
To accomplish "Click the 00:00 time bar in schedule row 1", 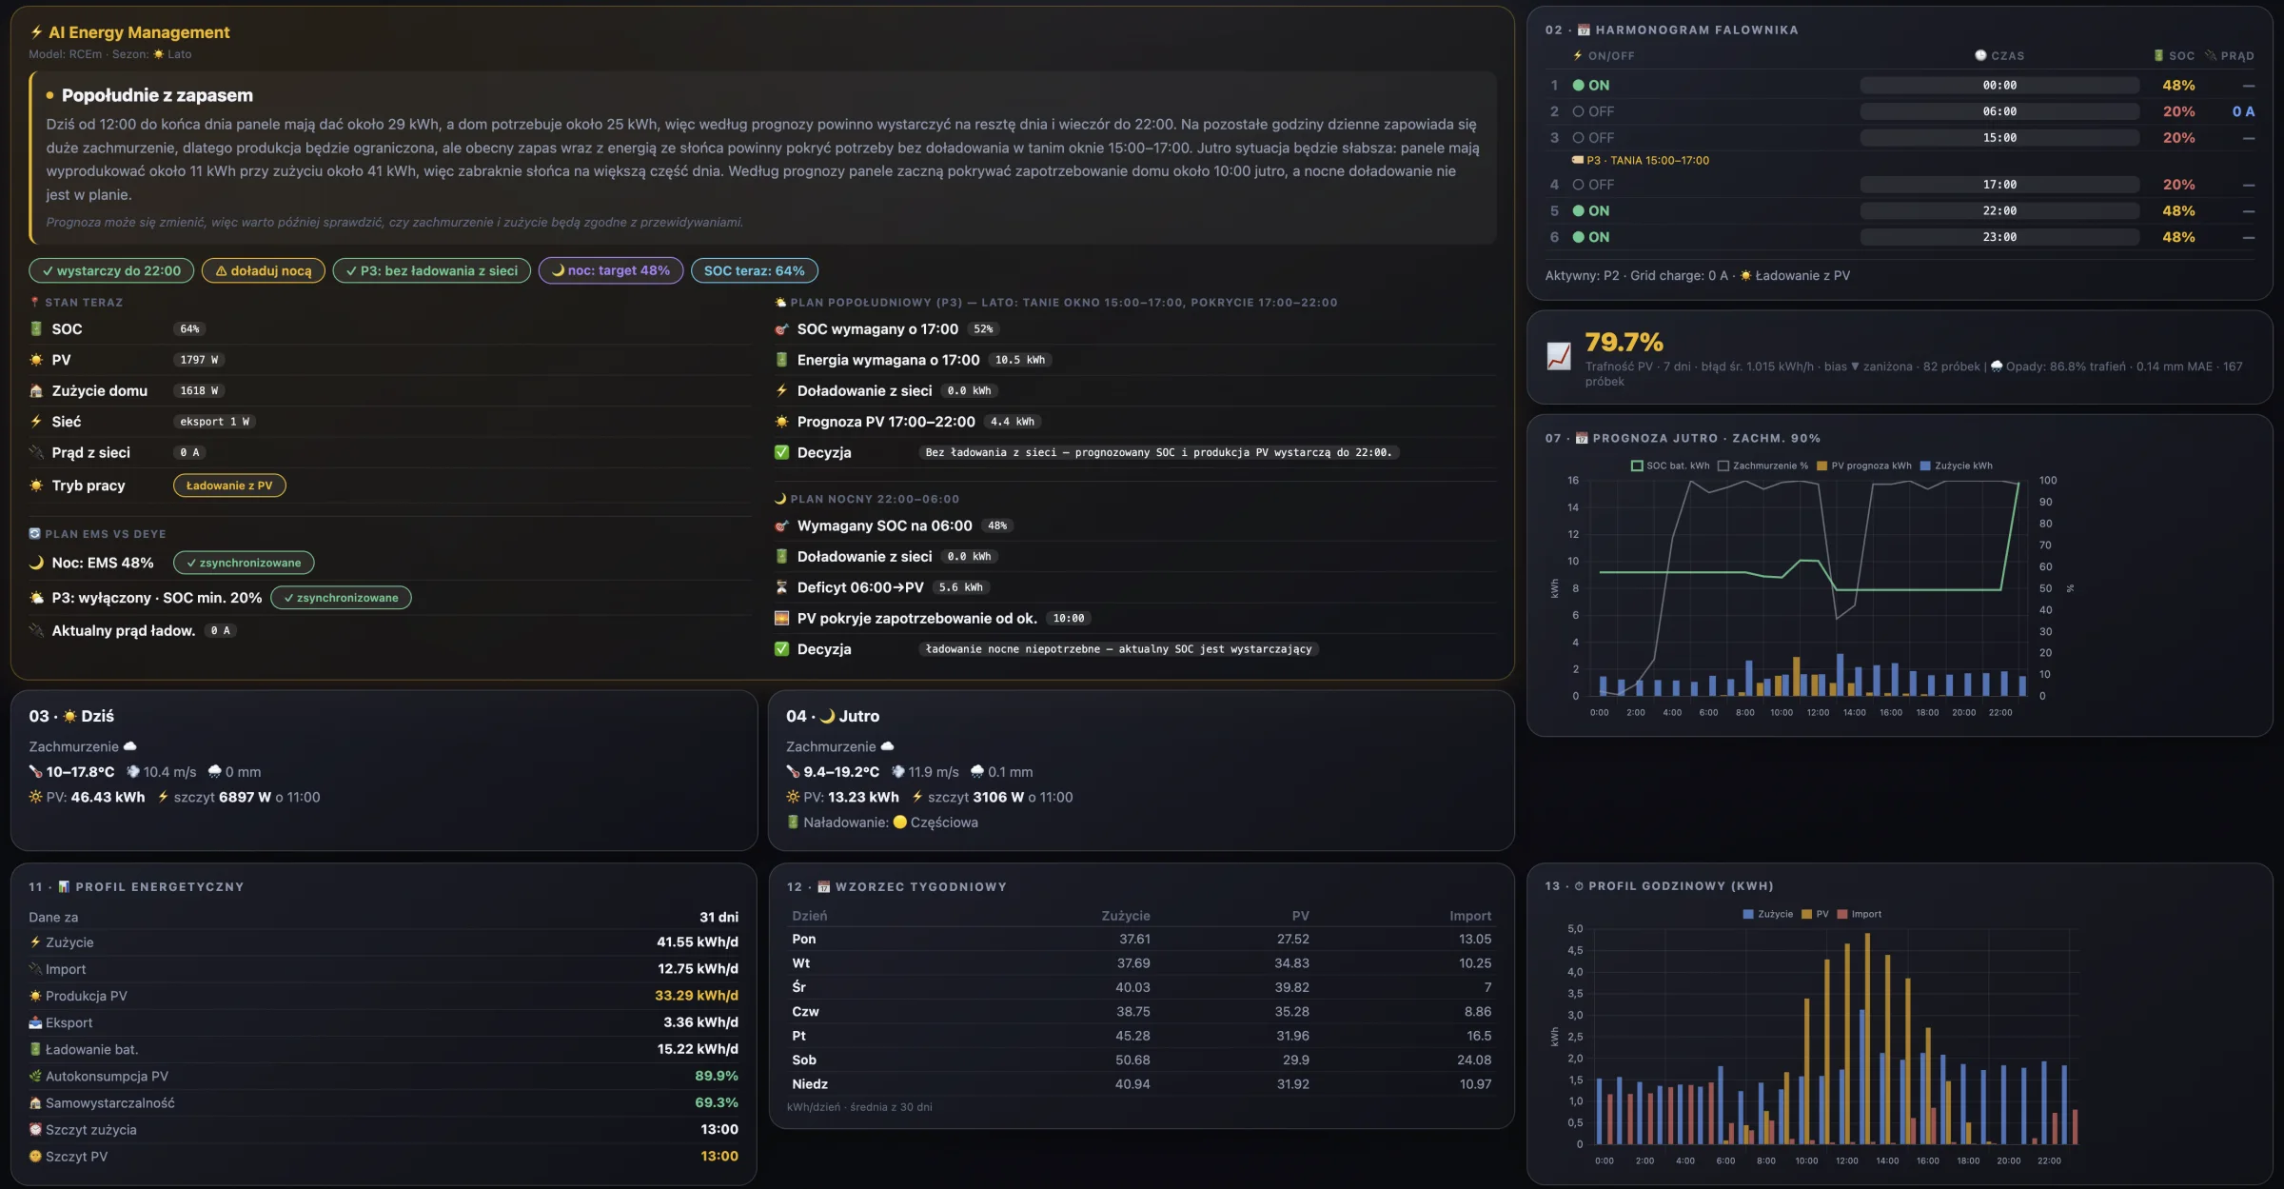I will point(1999,85).
